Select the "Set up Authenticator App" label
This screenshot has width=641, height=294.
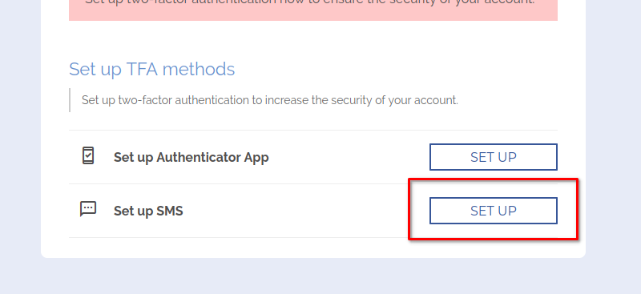pos(191,158)
